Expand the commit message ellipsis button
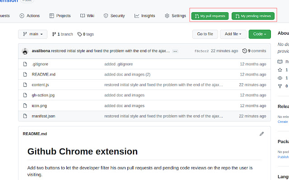 coord(175,51)
